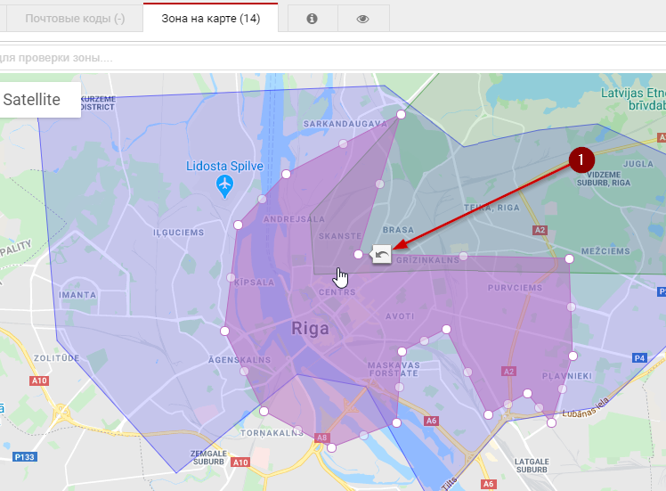Click the Lidosta Spilve airport marker
Screen dimensions: 666x491
[225, 185]
